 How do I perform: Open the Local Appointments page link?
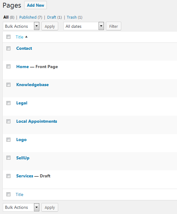(37, 121)
